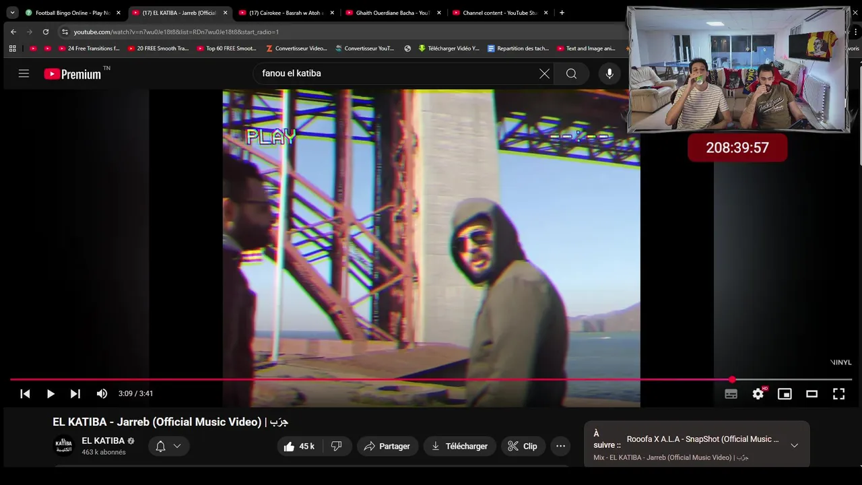862x485 pixels.
Task: Open bookmark Top 60 FREE Smoot...
Action: pos(227,48)
